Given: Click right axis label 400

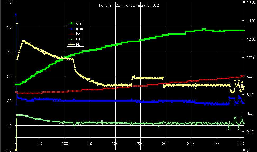Looking at the screenshot, I should (x=250, y=113).
